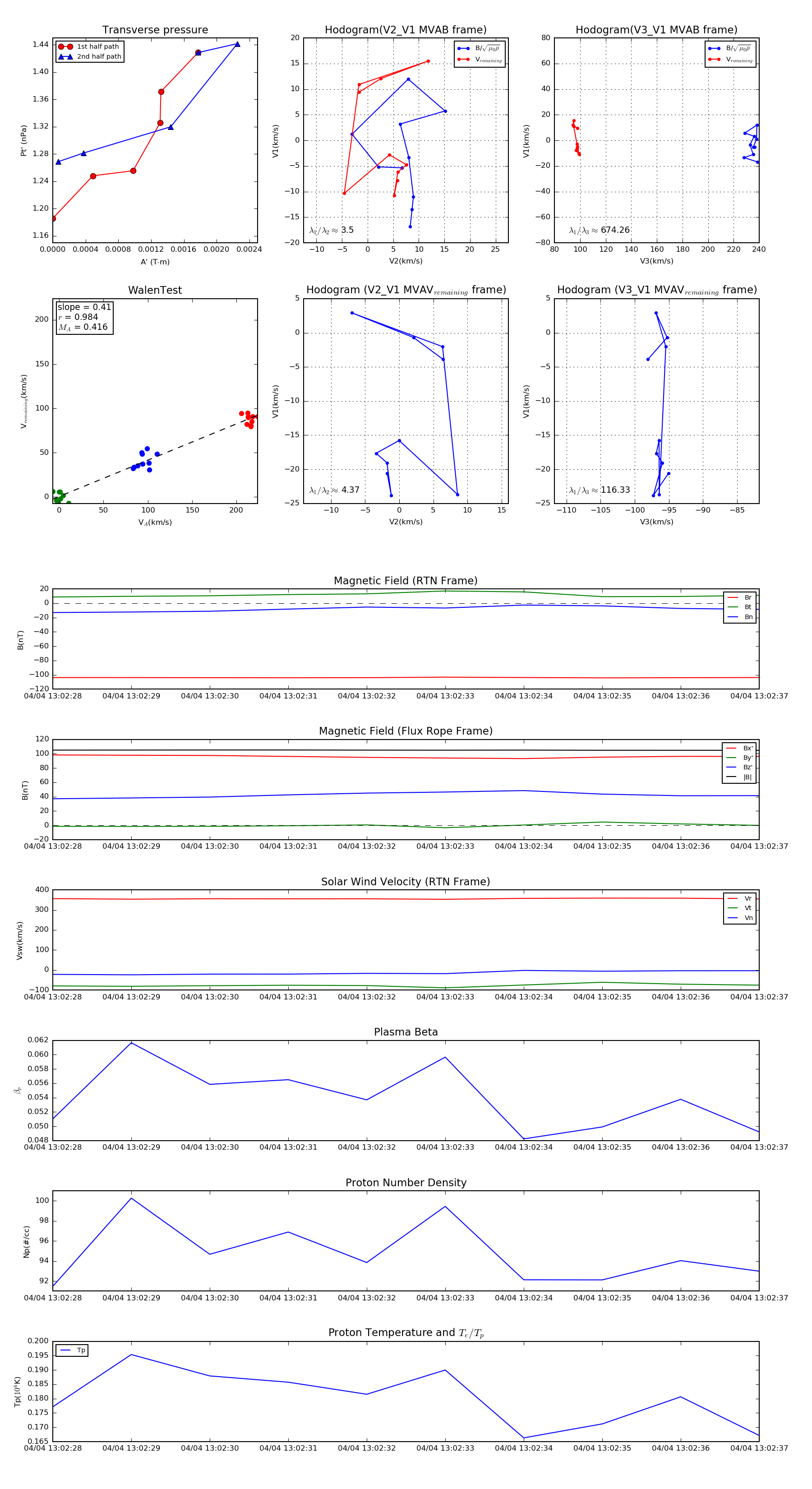
Task: Click the 'Vn' legend entry
Action: [x=740, y=918]
